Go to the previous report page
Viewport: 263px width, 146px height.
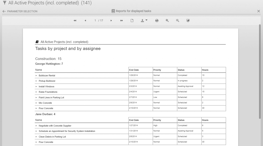click(85, 20)
